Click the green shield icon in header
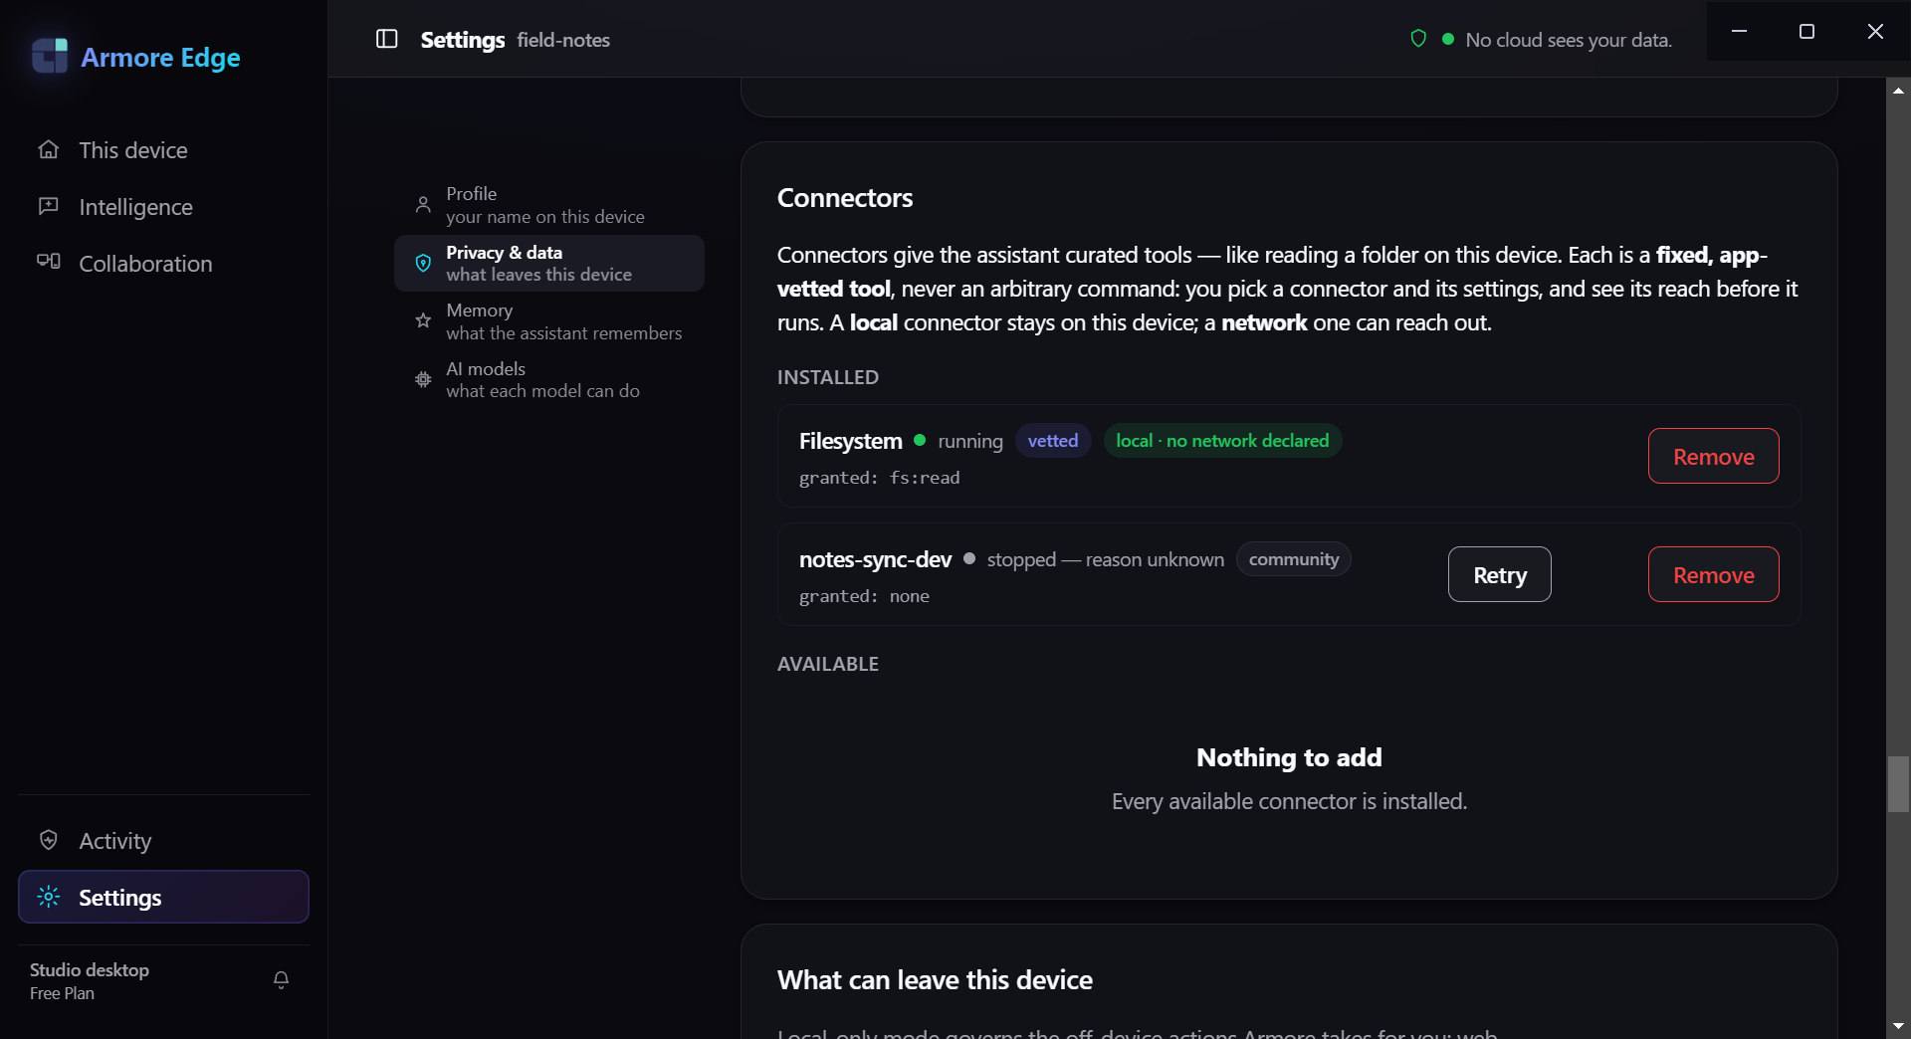The image size is (1911, 1039). 1418,39
